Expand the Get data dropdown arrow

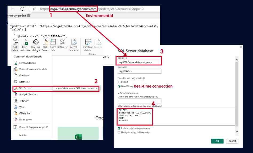pos(17,50)
